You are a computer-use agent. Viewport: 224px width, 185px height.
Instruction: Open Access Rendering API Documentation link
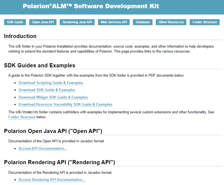click(52, 180)
